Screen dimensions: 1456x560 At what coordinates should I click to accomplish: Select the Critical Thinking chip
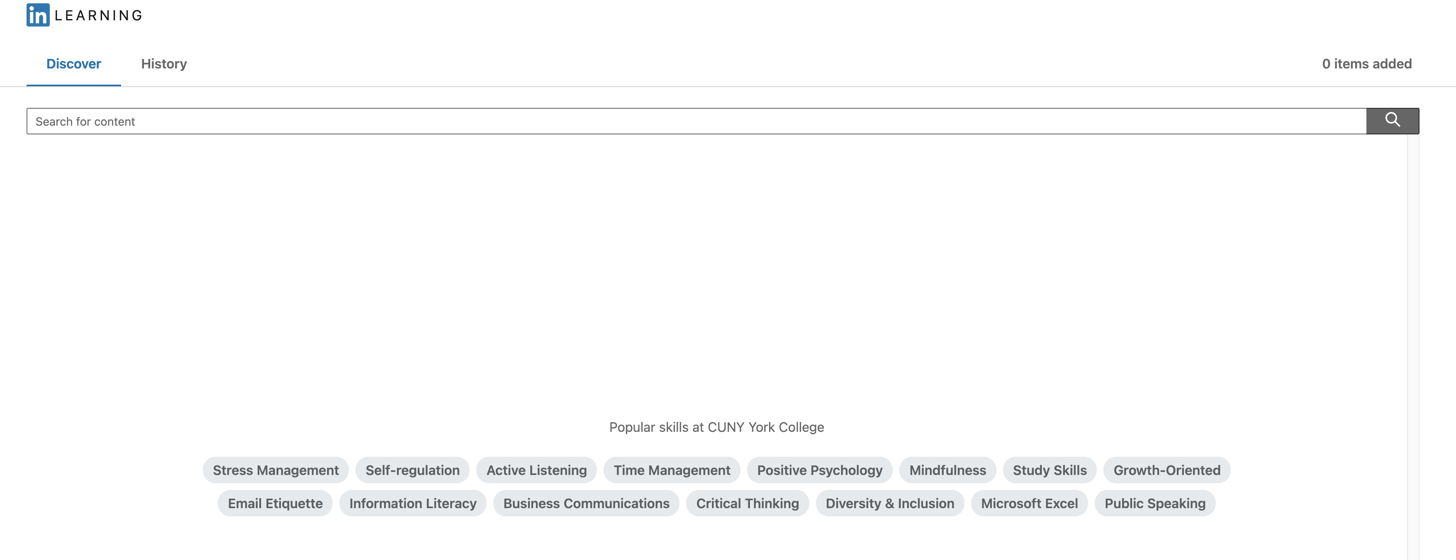coord(747,504)
